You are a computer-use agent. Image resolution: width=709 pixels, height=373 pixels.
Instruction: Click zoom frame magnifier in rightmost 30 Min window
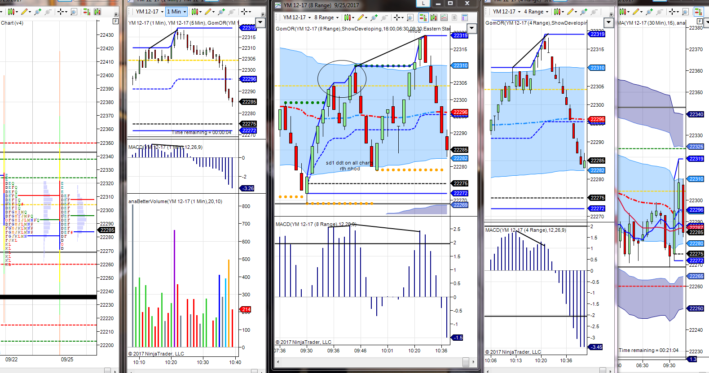coord(685,12)
